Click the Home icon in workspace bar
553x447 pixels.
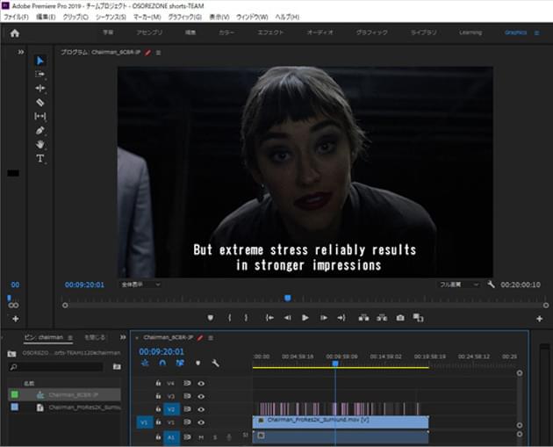tap(14, 32)
